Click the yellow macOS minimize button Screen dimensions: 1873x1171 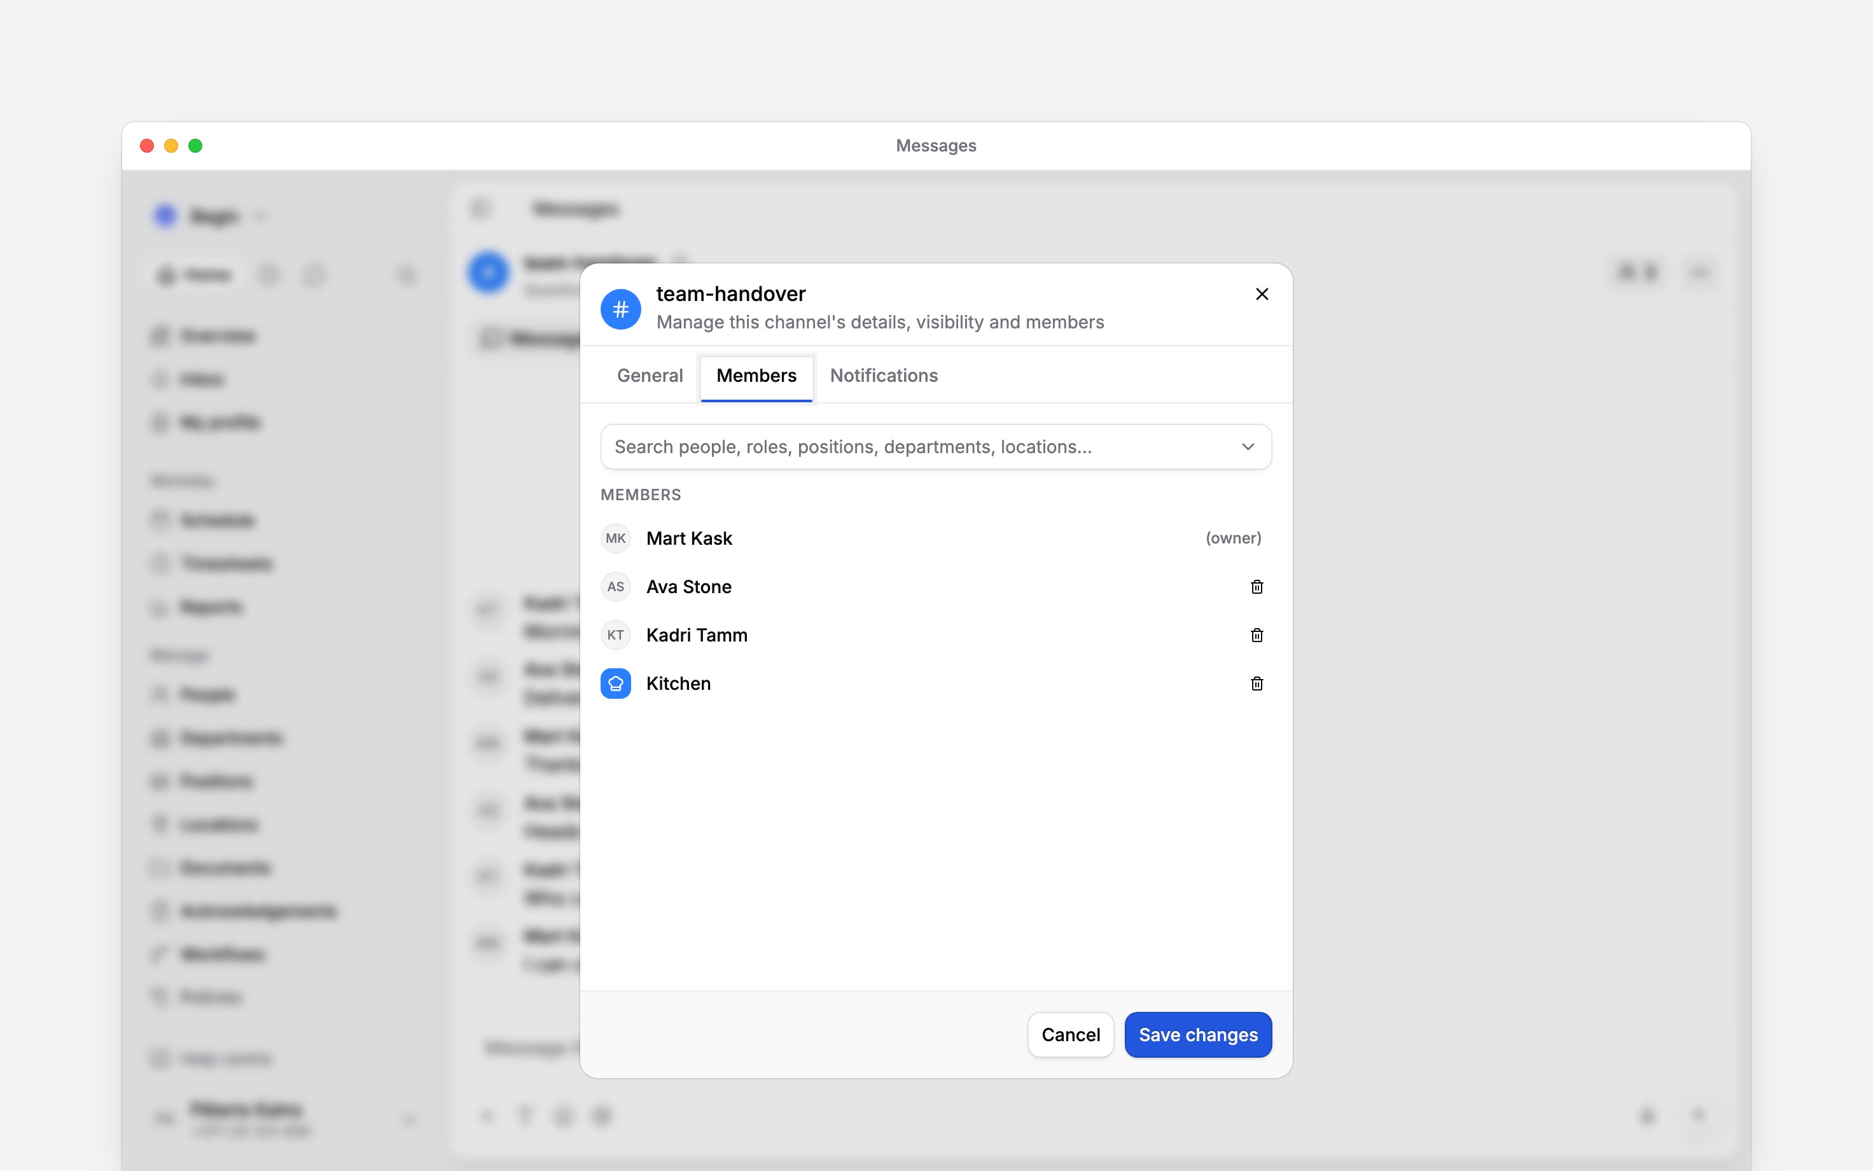171,146
